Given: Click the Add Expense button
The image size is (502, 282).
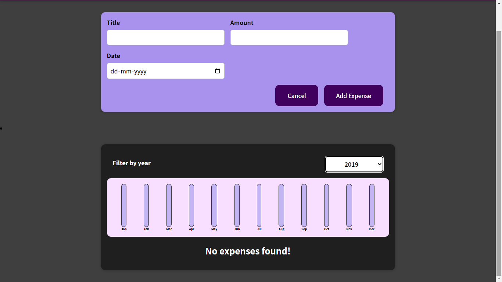Looking at the screenshot, I should point(354,95).
